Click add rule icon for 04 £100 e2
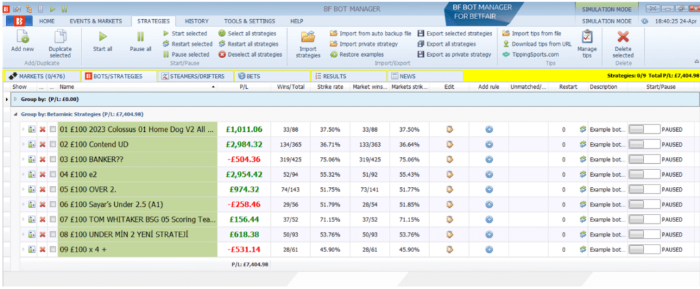The image size is (700, 289). click(x=489, y=174)
